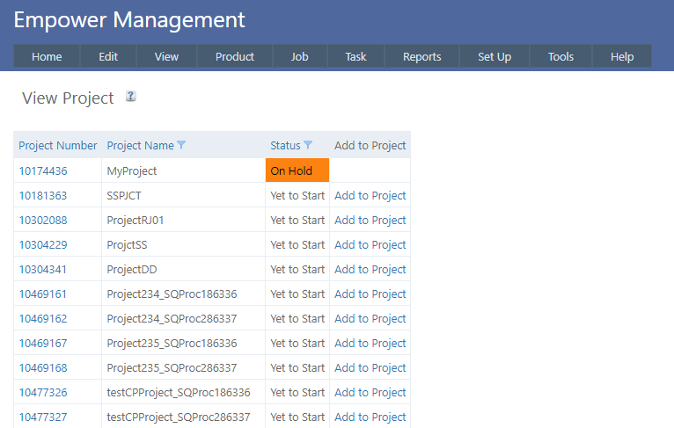Open the Set Up menu
This screenshot has height=428, width=674.
tap(494, 56)
